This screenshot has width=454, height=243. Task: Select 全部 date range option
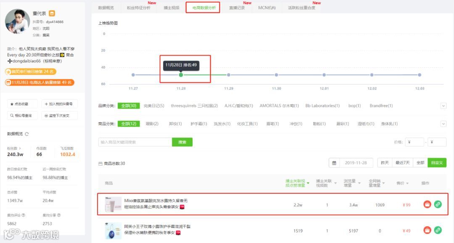click(420, 163)
